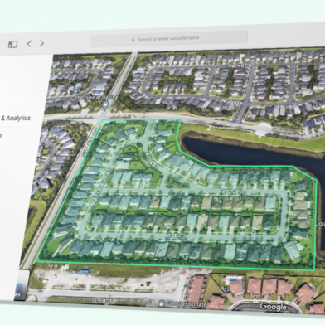Select The Isles At Oasis map pin
Screen dimensions: 325x325
pyautogui.click(x=105, y=105)
